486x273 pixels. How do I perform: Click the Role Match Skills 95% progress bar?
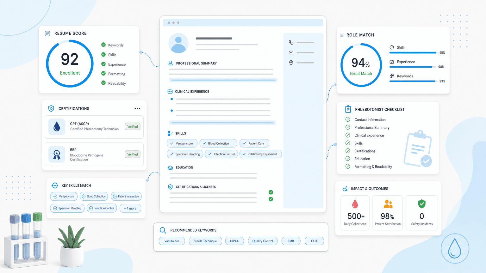(413, 53)
